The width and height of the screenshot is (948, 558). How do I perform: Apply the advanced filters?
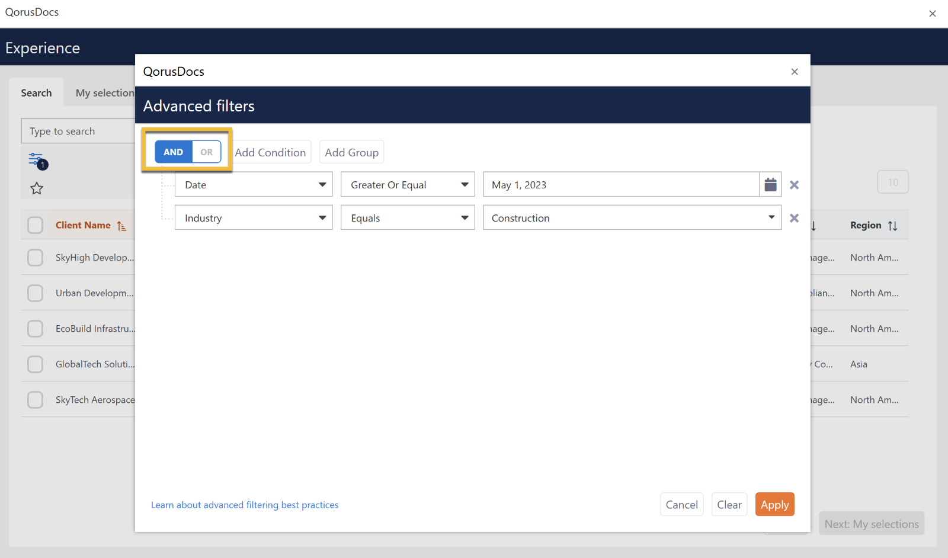pyautogui.click(x=775, y=505)
